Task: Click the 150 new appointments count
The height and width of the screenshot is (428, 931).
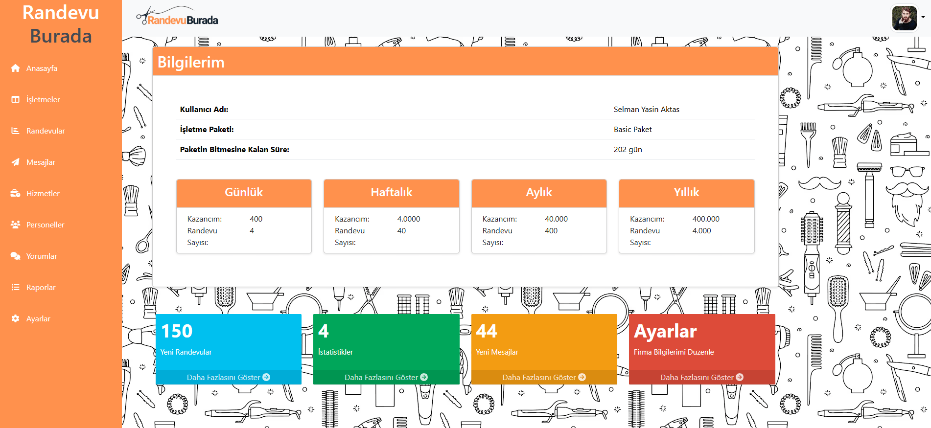Action: coord(177,331)
